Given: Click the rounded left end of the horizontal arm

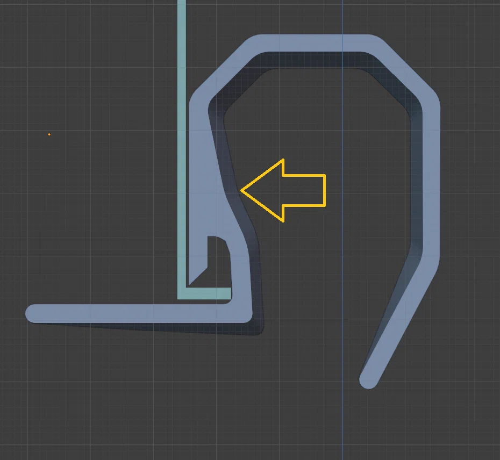Looking at the screenshot, I should [34, 313].
